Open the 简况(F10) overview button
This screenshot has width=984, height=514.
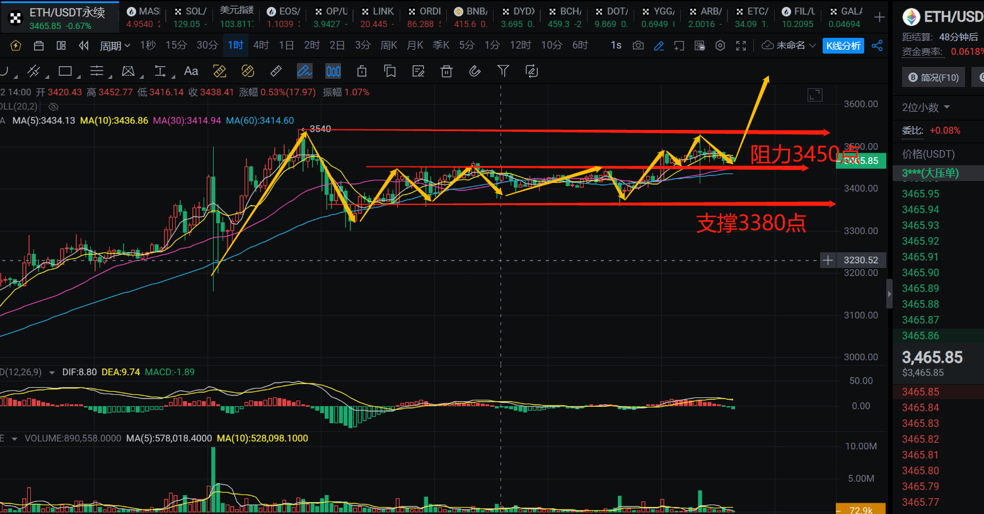pos(933,78)
